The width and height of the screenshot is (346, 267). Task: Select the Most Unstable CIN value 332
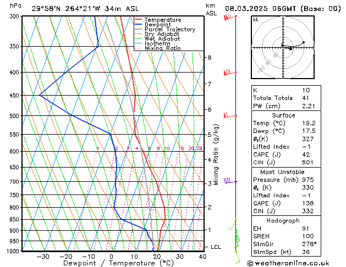308,211
